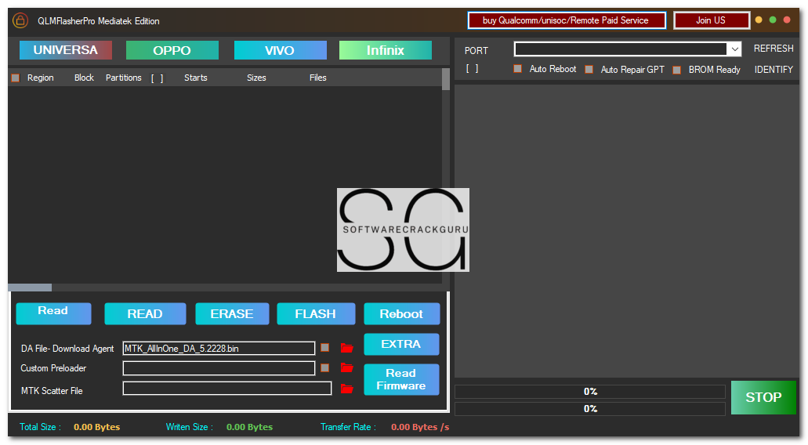Click Read Firmware button
The width and height of the screenshot is (808, 445).
(401, 380)
